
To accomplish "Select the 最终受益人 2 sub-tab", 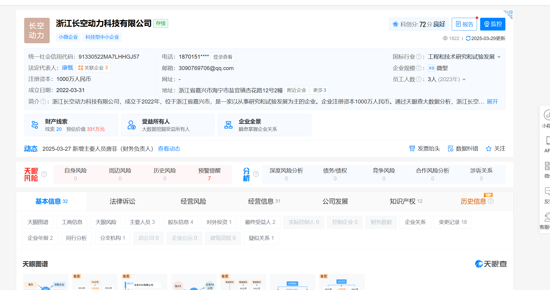I will coord(260,222).
